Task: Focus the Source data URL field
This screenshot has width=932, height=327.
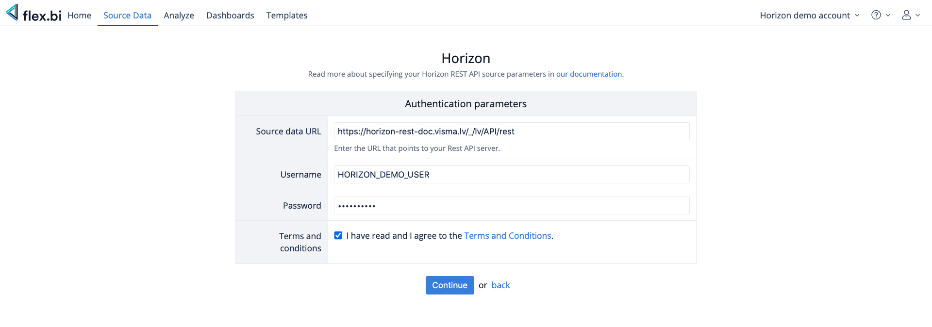Action: tap(511, 131)
